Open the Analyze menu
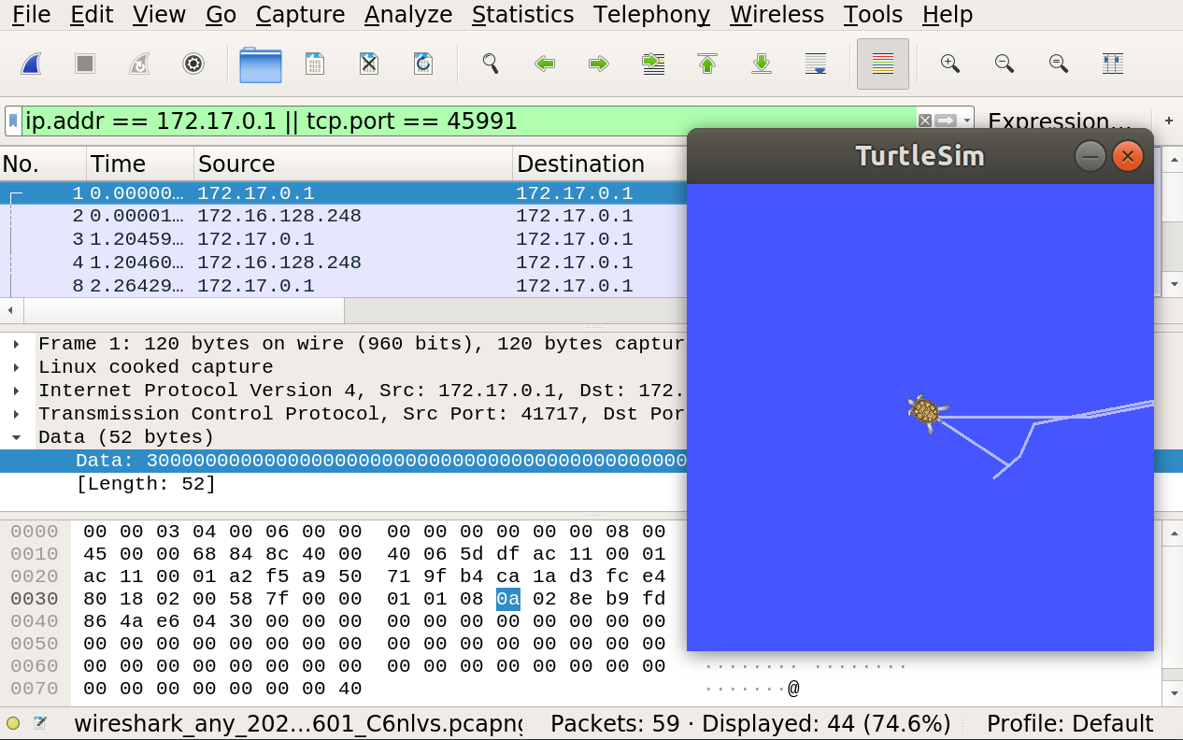The image size is (1183, 740). [x=408, y=15]
